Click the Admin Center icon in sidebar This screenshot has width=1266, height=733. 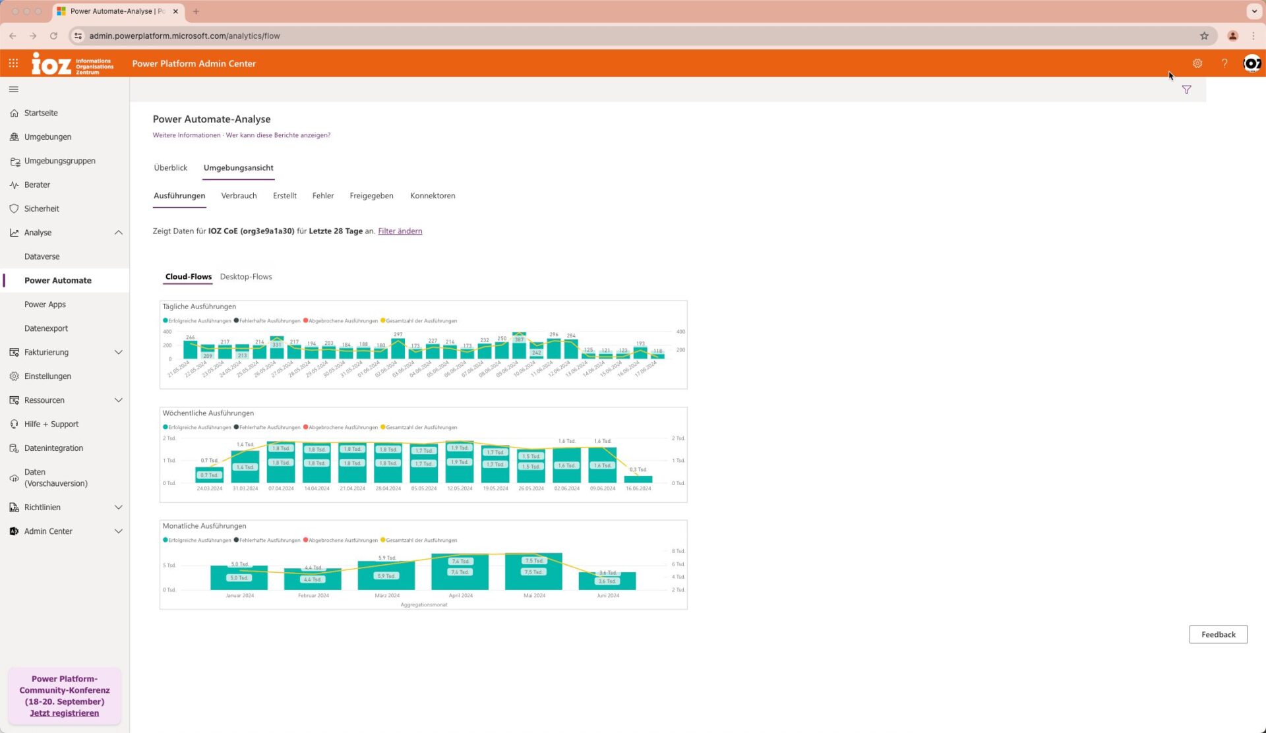15,531
